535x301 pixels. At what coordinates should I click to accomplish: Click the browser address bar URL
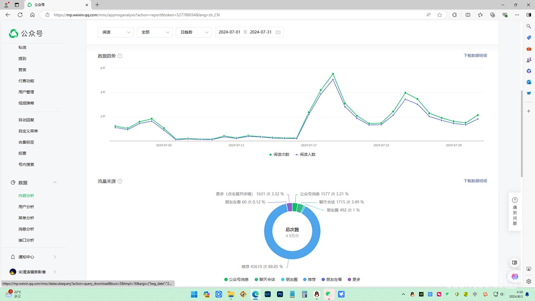136,15
